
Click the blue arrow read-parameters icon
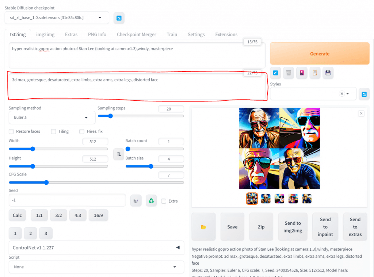(x=275, y=73)
